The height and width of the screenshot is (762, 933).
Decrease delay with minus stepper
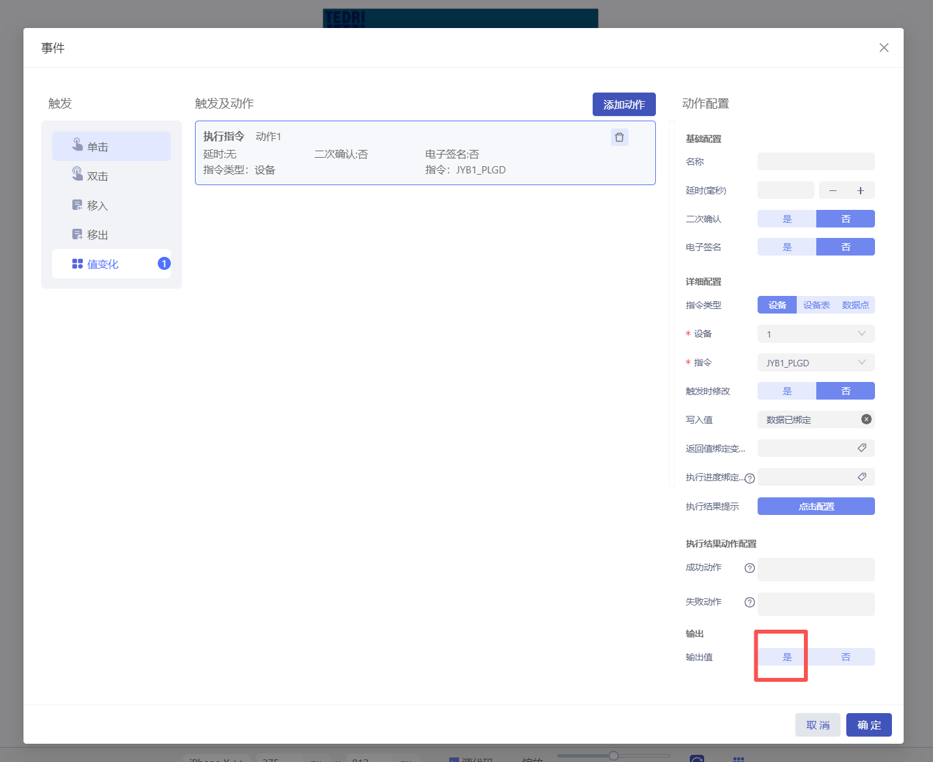[x=833, y=190]
